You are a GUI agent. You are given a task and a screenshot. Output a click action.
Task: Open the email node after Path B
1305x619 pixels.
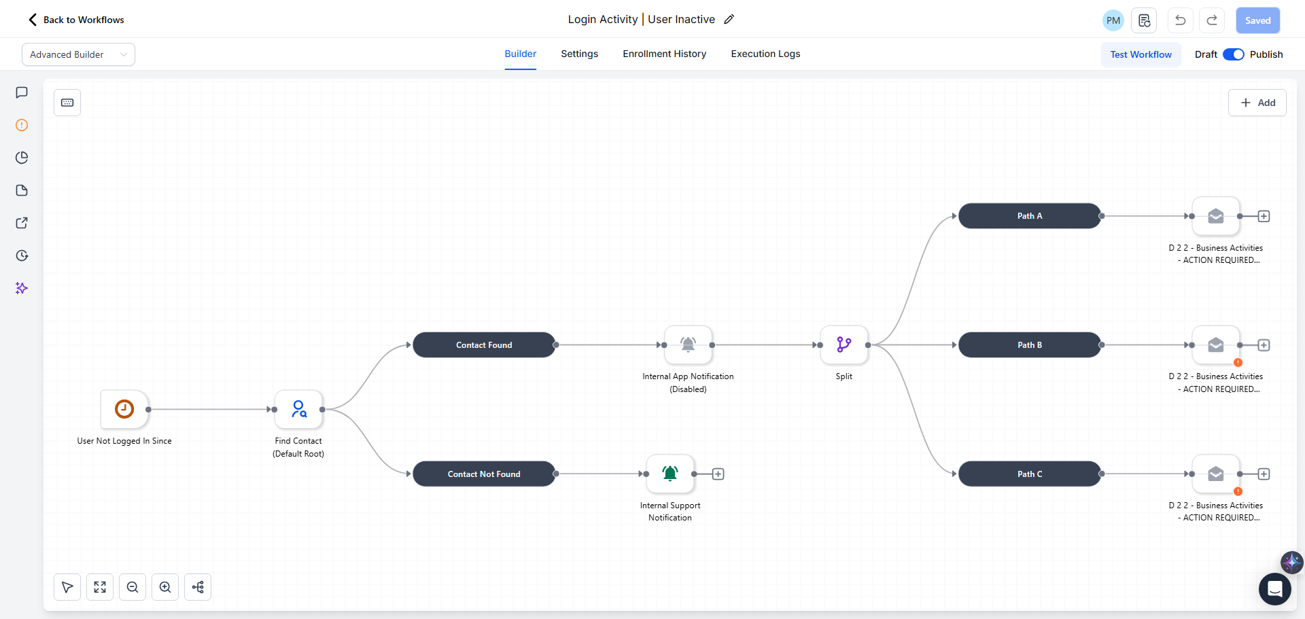[1216, 344]
